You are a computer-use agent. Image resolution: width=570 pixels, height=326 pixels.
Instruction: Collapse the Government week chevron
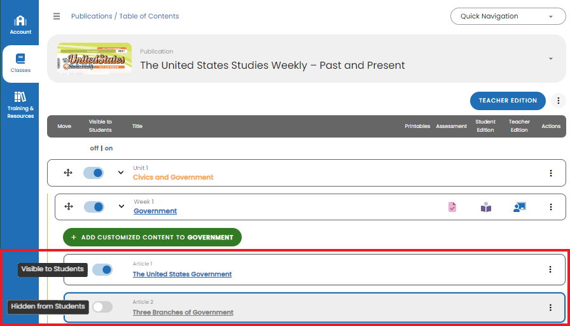pos(122,206)
